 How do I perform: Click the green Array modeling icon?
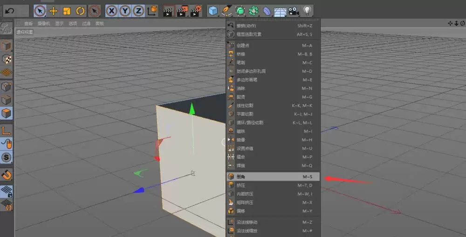(x=254, y=11)
